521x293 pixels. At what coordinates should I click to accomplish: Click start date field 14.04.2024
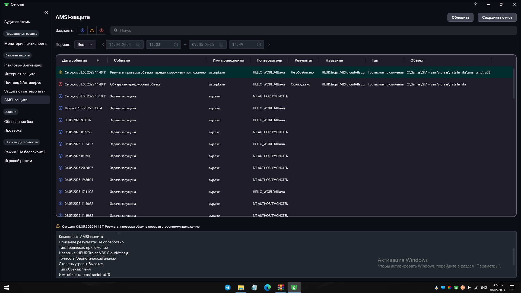(x=125, y=44)
